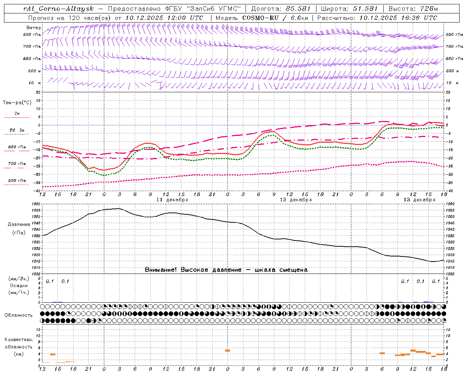Viewport: 465px width, 372px height.
Task: Click the dashed line sample under Td 2м
Action: click(17, 134)
